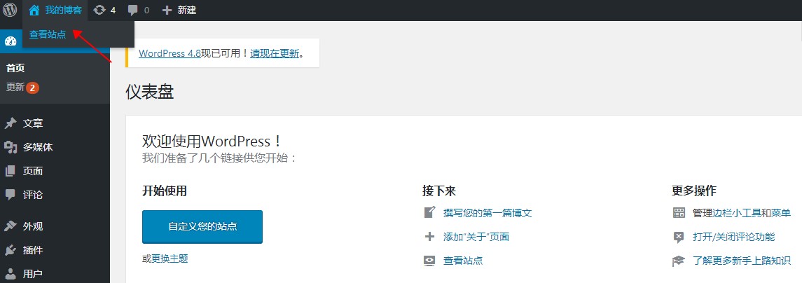Open the comments bubble icon in admin bar
The height and width of the screenshot is (283, 802).
[132, 11]
